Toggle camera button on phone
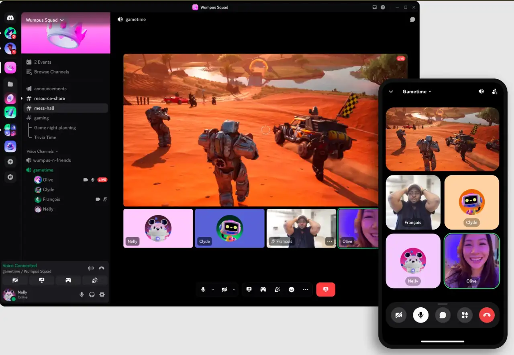The image size is (514, 355). click(399, 315)
